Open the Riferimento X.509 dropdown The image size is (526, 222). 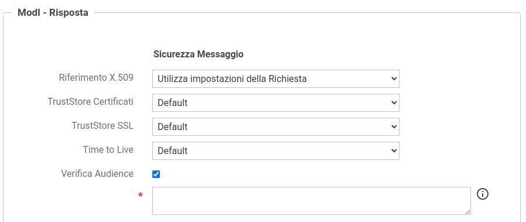[276, 79]
